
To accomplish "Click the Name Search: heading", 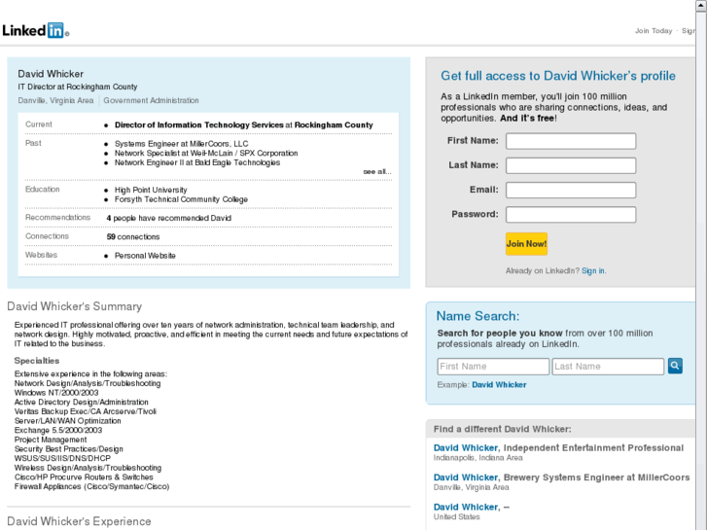I will 477,316.
